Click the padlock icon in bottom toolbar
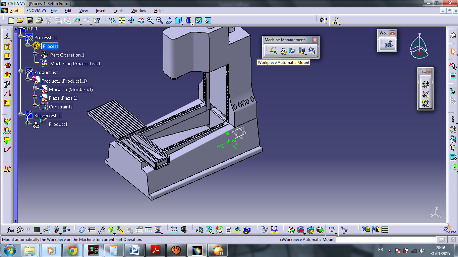The height and width of the screenshot is (257, 458). point(56,230)
